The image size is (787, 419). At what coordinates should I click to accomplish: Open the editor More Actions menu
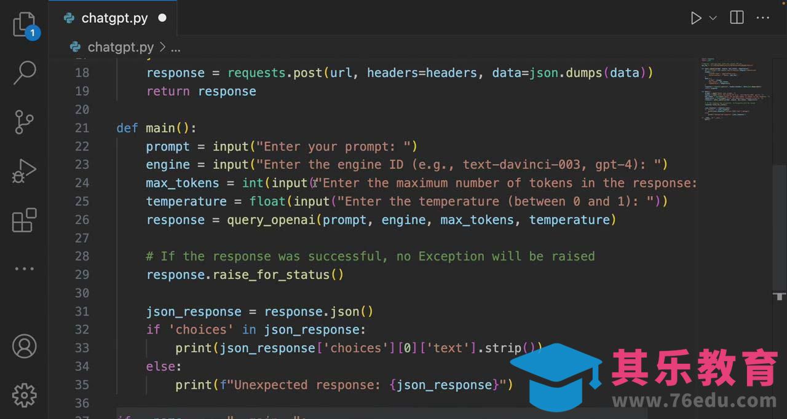(x=762, y=18)
